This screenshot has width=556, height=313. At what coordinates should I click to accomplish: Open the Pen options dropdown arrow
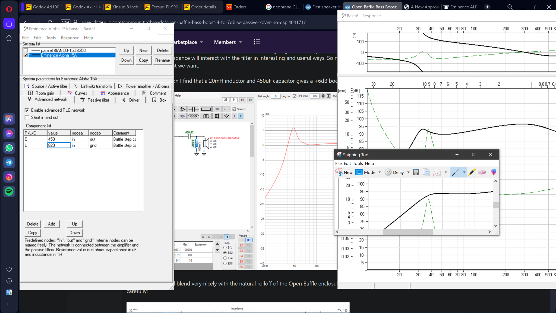pos(464,172)
